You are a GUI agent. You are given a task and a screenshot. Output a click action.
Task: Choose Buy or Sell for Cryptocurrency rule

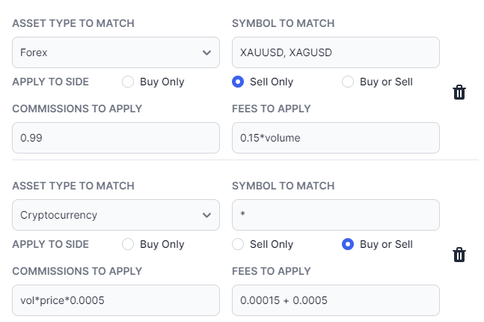click(x=348, y=244)
